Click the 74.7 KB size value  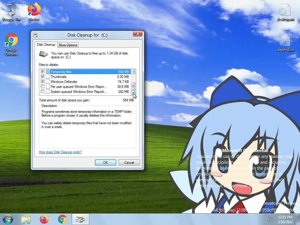(x=123, y=82)
